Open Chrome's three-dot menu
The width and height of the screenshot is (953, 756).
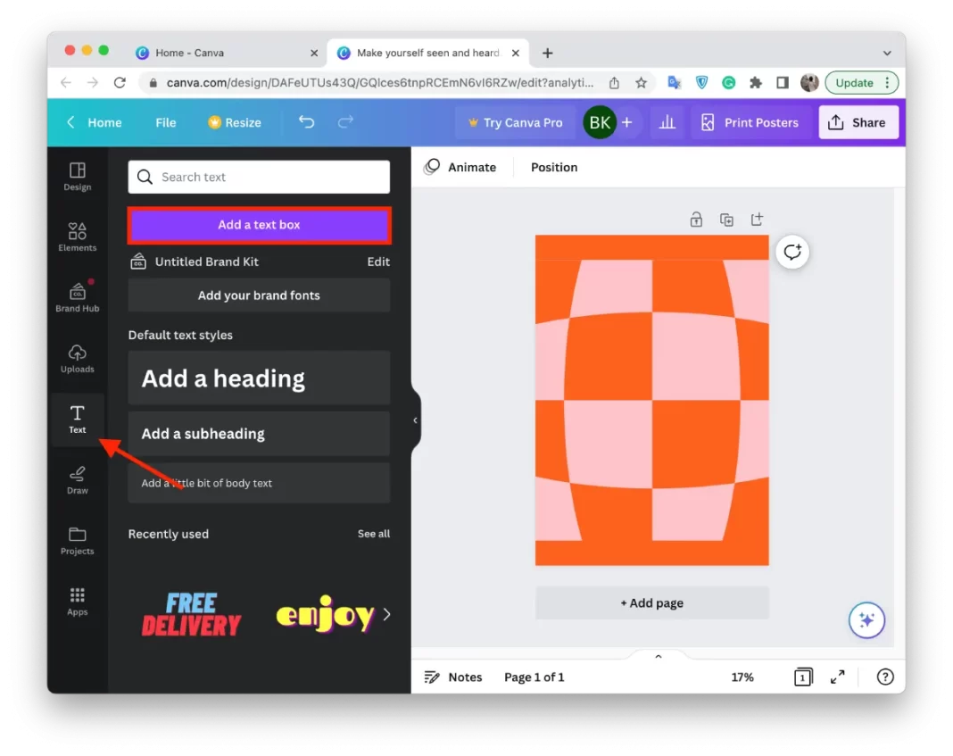[x=887, y=83]
